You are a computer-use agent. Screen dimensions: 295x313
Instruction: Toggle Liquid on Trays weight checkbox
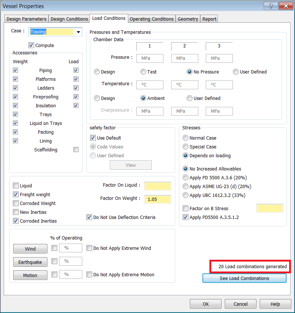[15, 123]
